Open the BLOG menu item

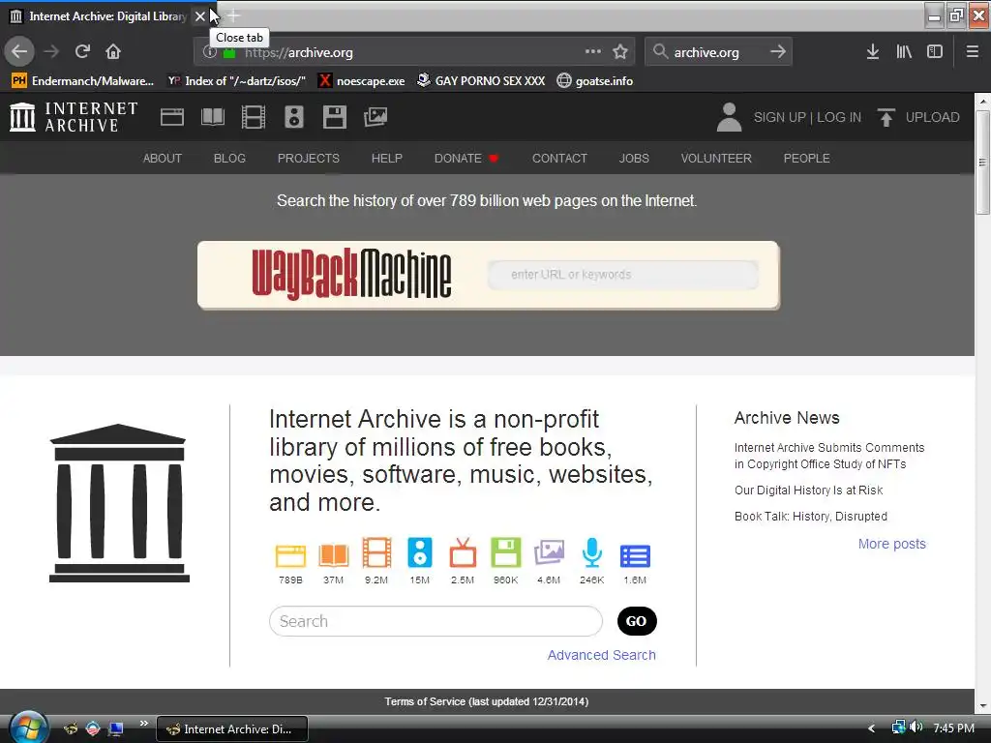[x=229, y=158]
